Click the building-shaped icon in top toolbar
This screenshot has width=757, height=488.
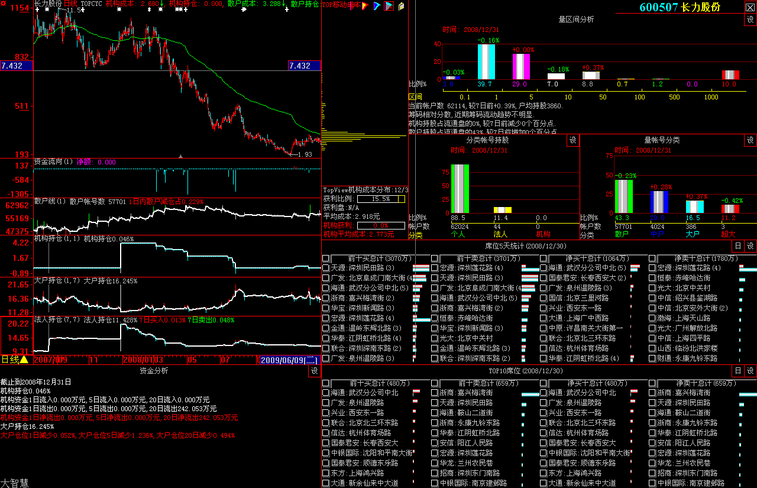[401, 6]
